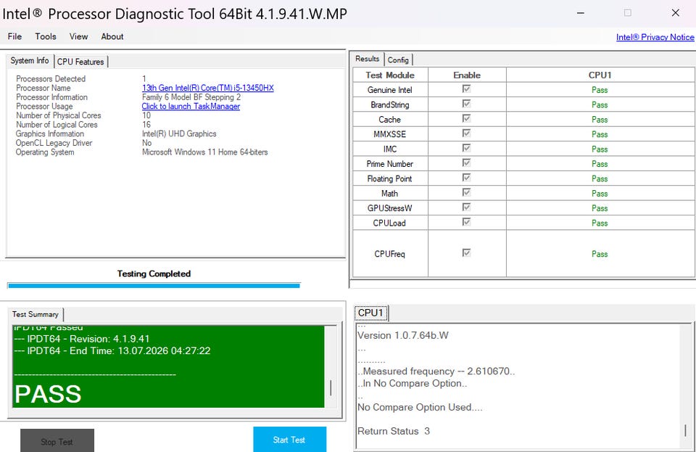Follow the Intel Privacy Notice link
Screen dimensions: 696x452
pyautogui.click(x=655, y=37)
